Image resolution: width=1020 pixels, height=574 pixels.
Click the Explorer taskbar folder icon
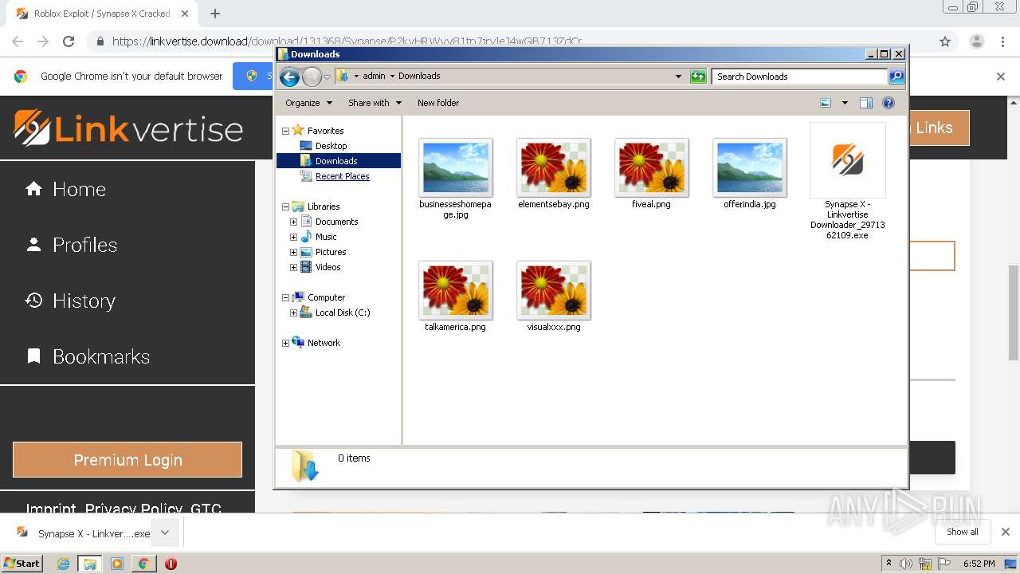[90, 564]
